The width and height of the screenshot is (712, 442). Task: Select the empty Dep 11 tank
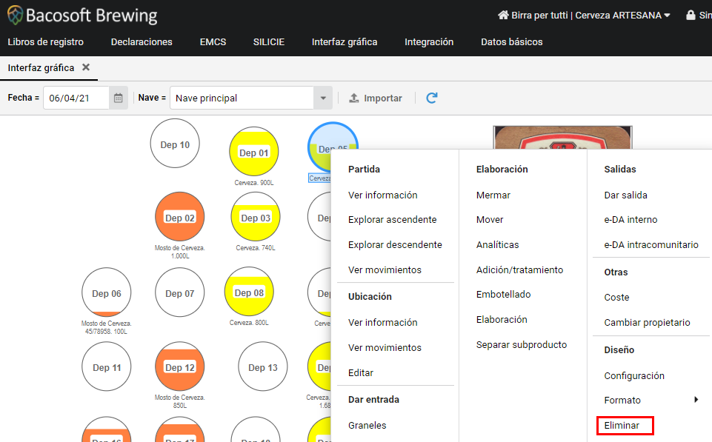pos(107,366)
